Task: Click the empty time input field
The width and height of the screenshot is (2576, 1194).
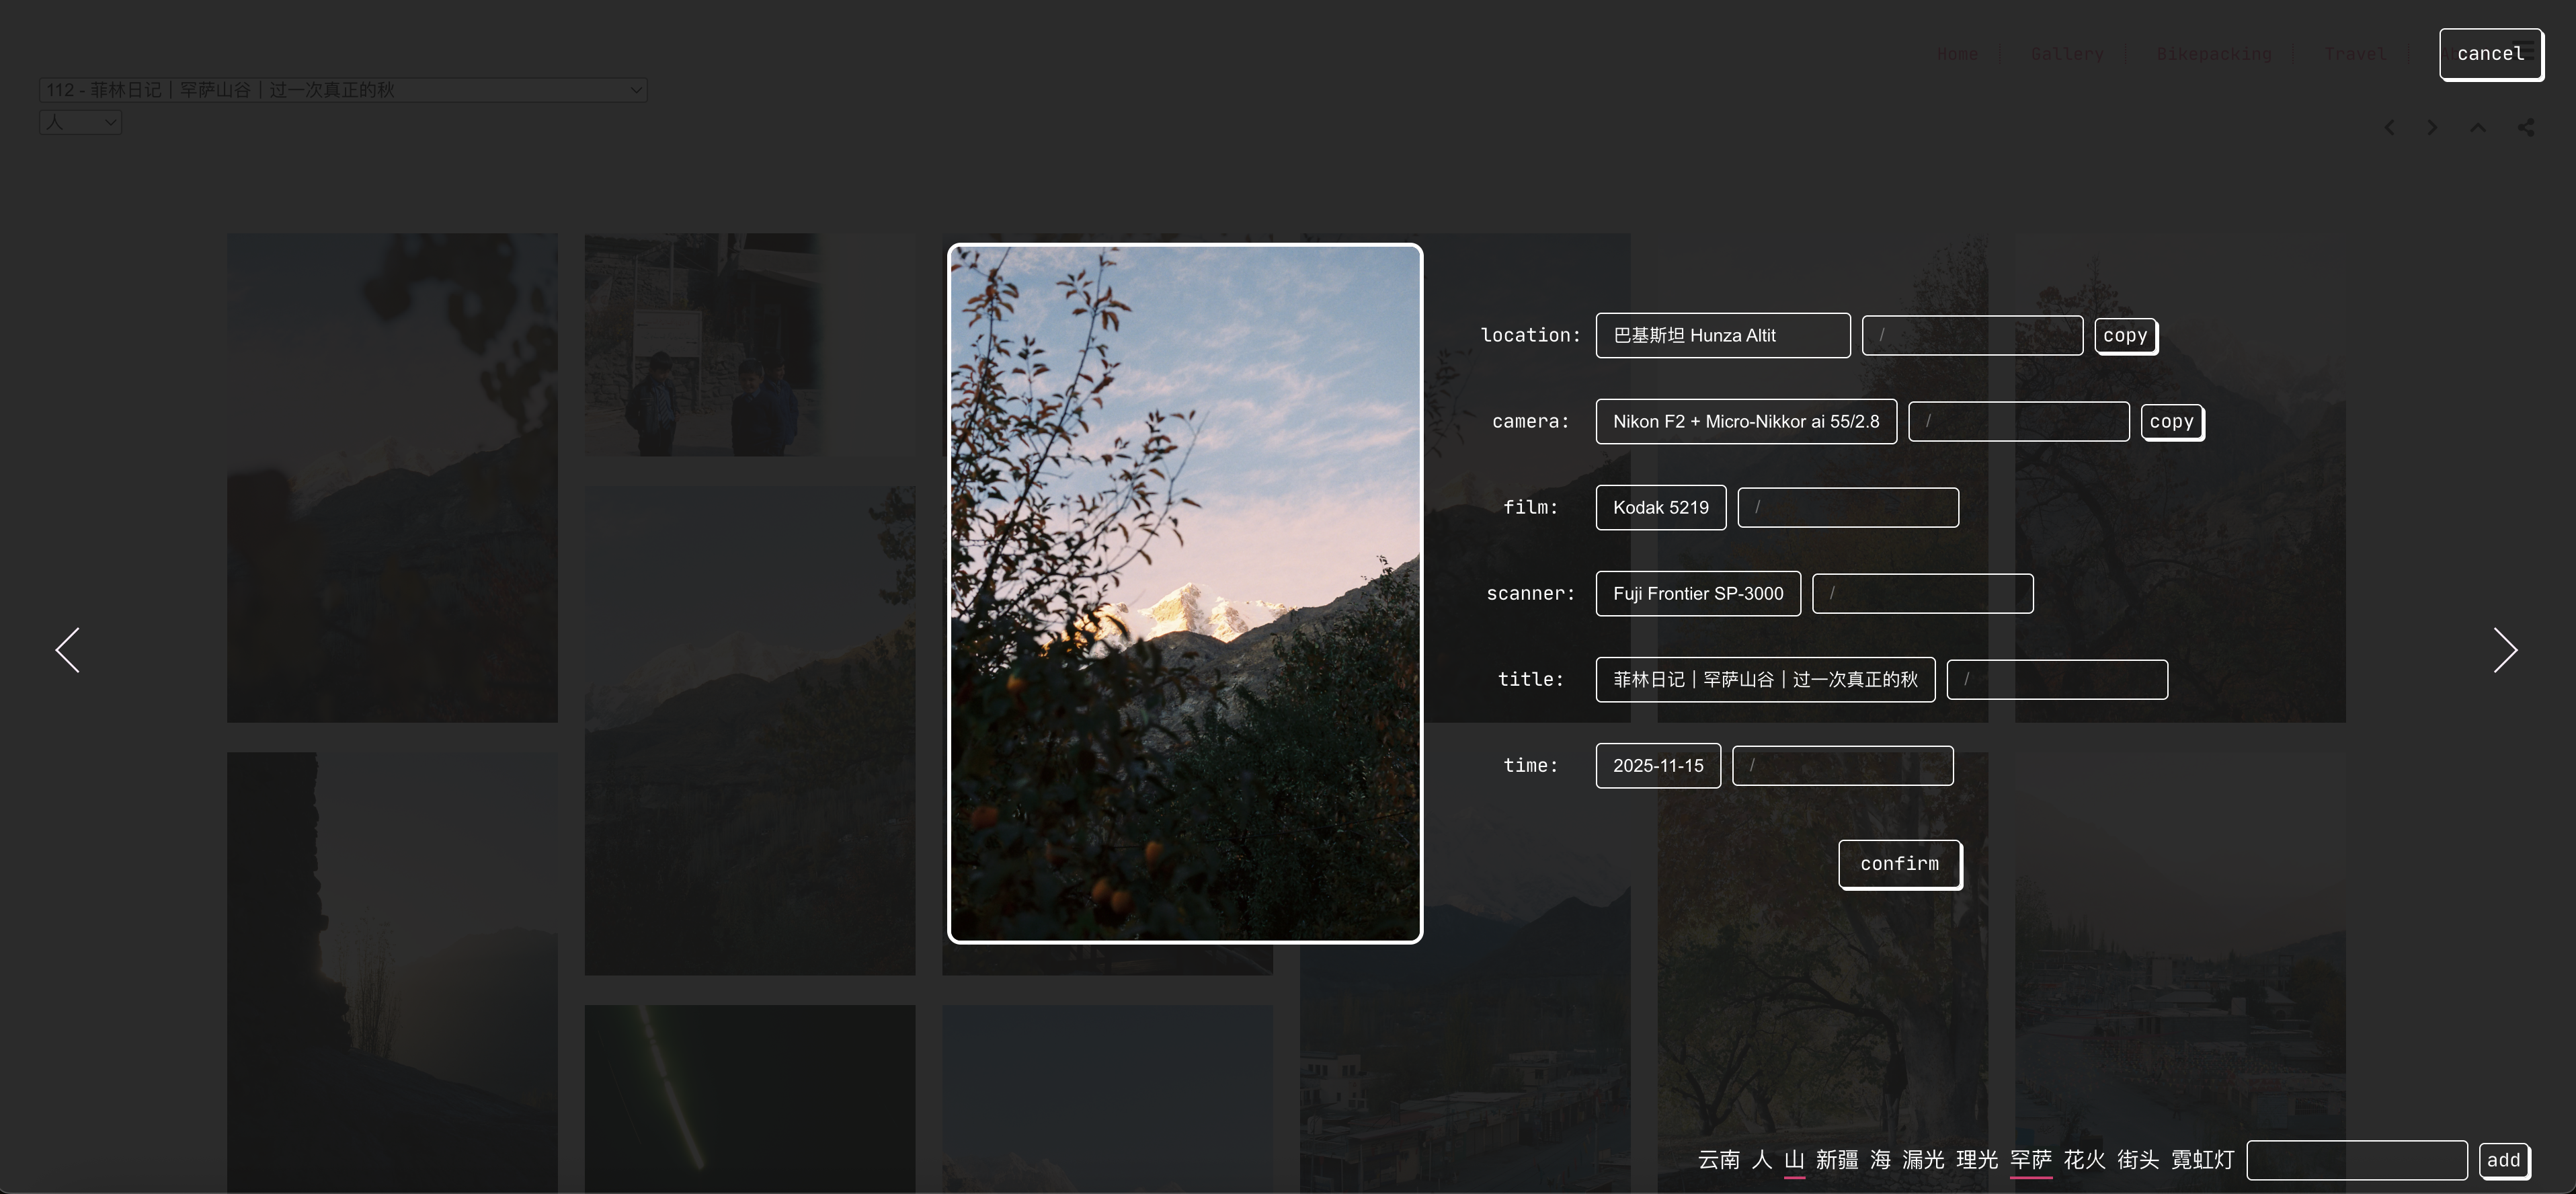Action: tap(1842, 766)
